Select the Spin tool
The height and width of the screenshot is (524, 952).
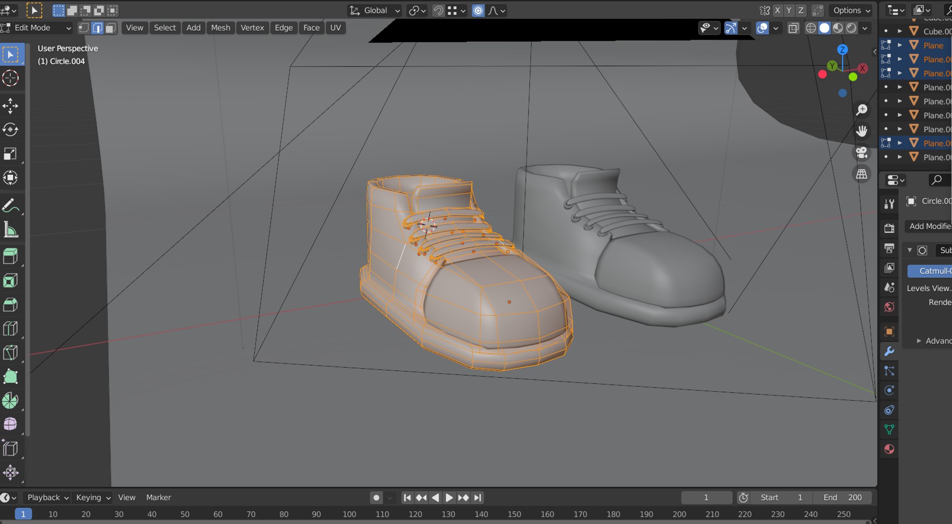point(10,401)
